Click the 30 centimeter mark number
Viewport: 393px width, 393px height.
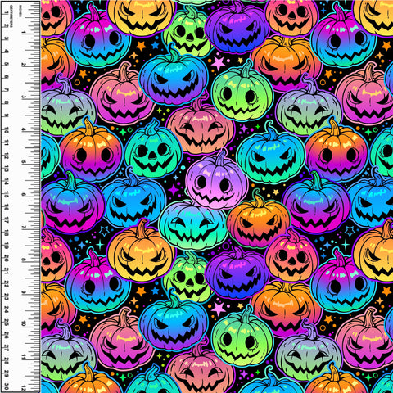(x=7, y=386)
